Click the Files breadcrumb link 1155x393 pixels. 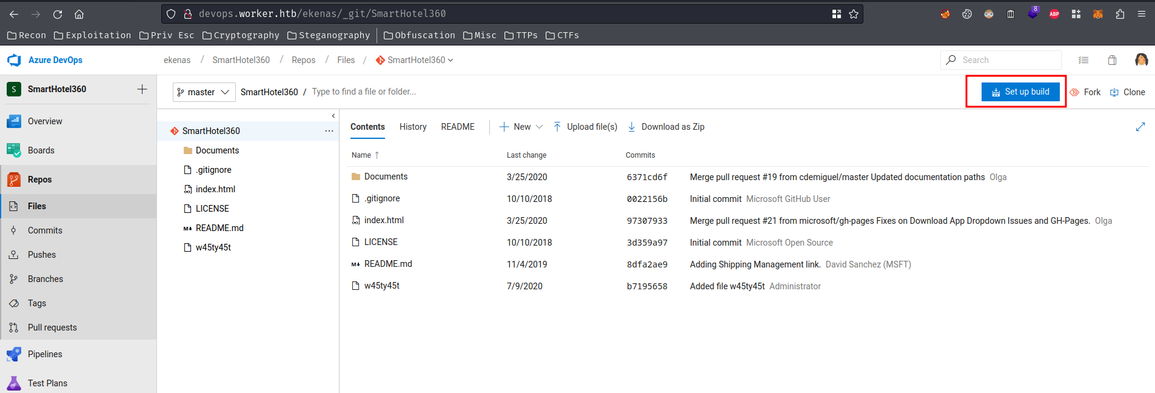(346, 60)
